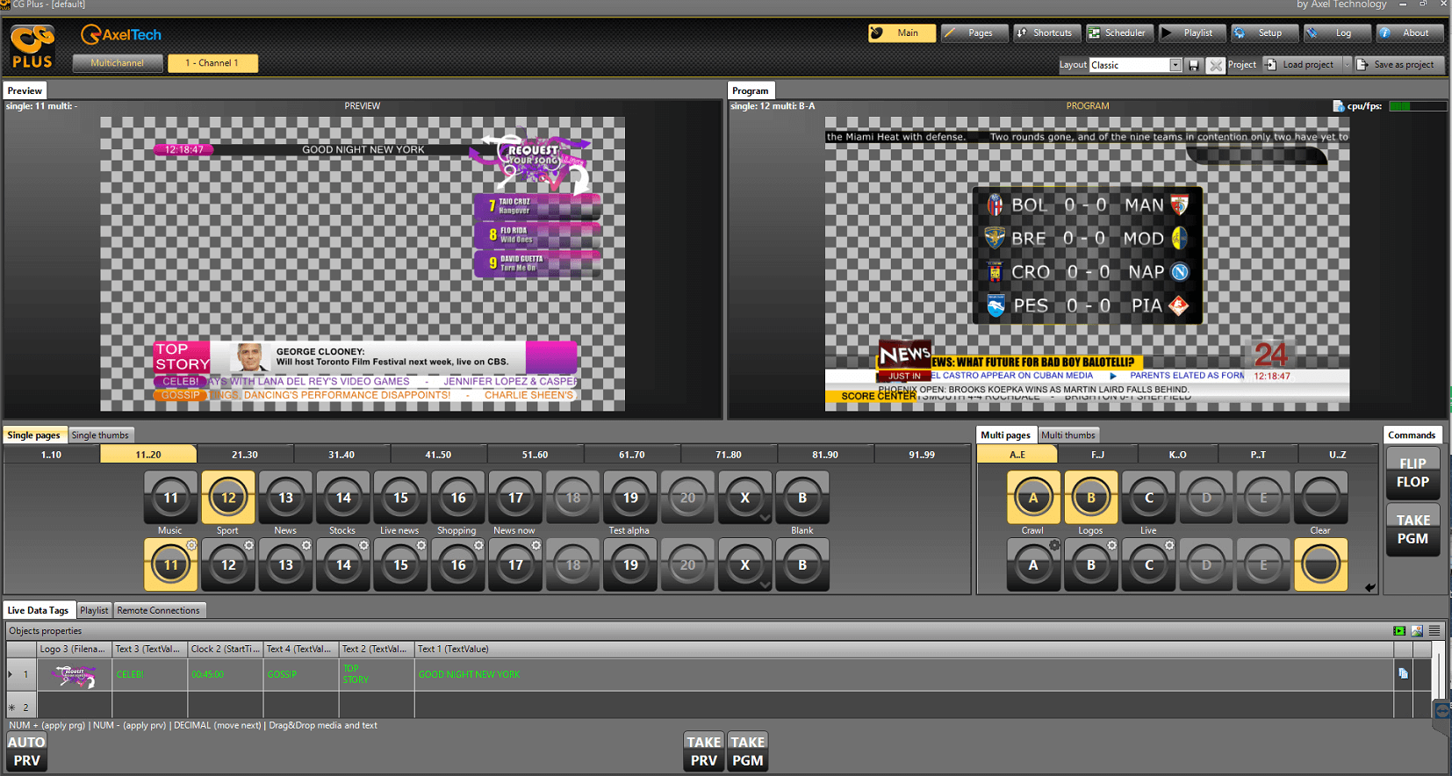Click the Logo 3 thumbnail in row 1

tap(74, 675)
